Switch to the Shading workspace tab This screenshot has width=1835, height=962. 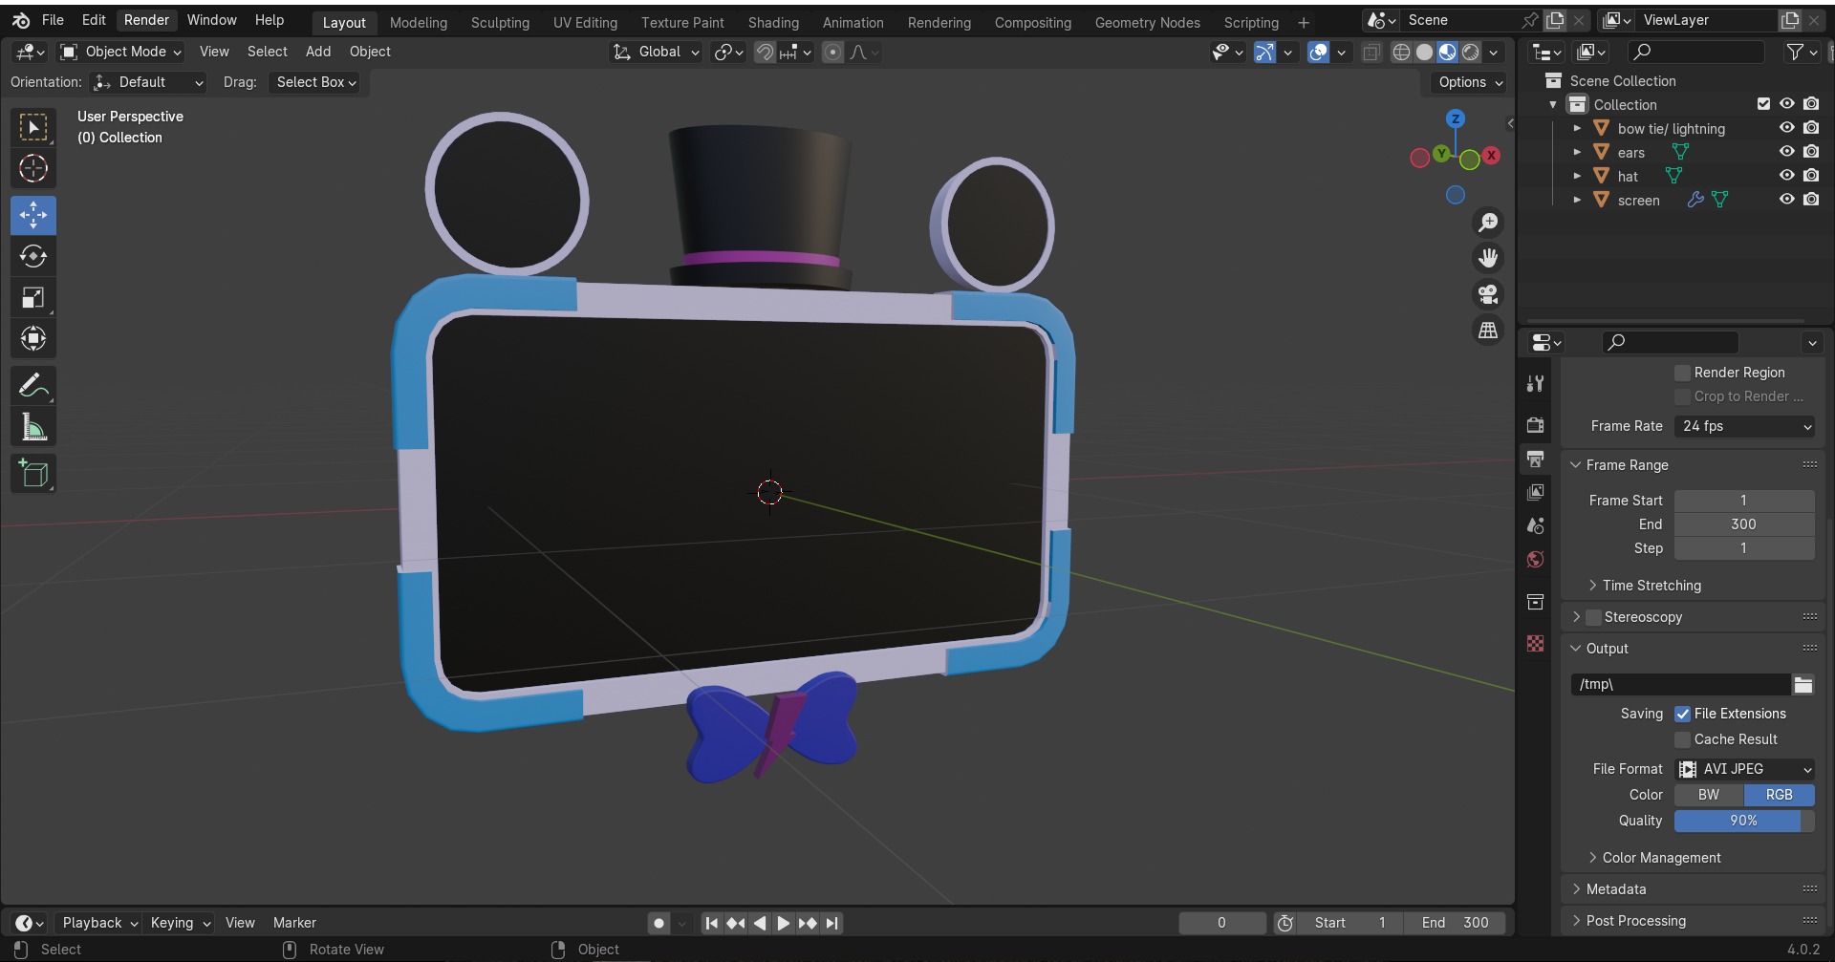(x=773, y=22)
